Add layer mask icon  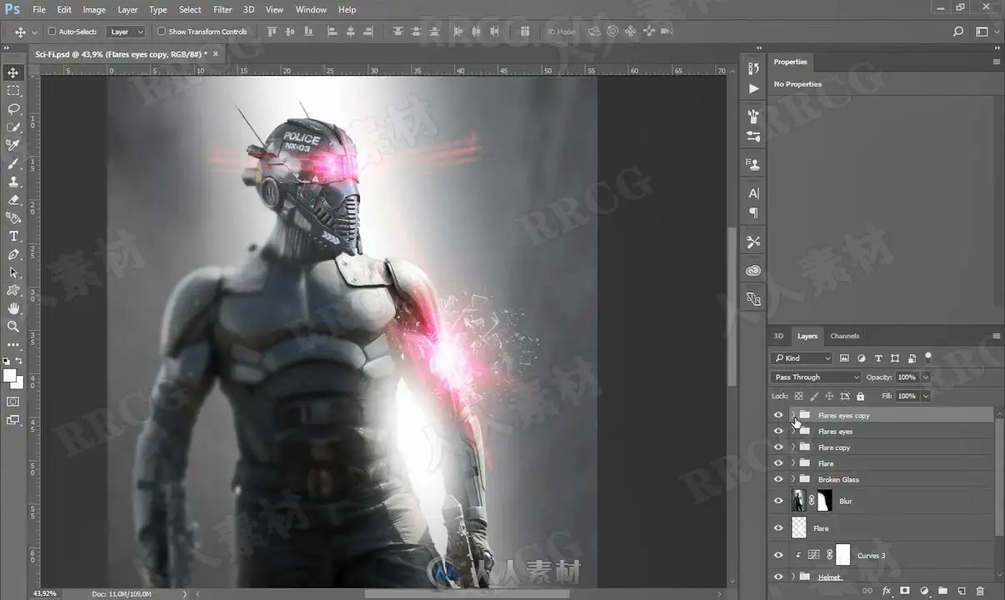tap(905, 591)
